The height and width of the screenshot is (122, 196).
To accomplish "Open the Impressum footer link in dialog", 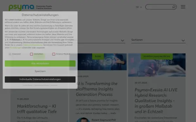I will [54, 85].
